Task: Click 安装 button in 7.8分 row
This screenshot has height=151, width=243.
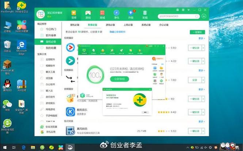Action: [195, 80]
